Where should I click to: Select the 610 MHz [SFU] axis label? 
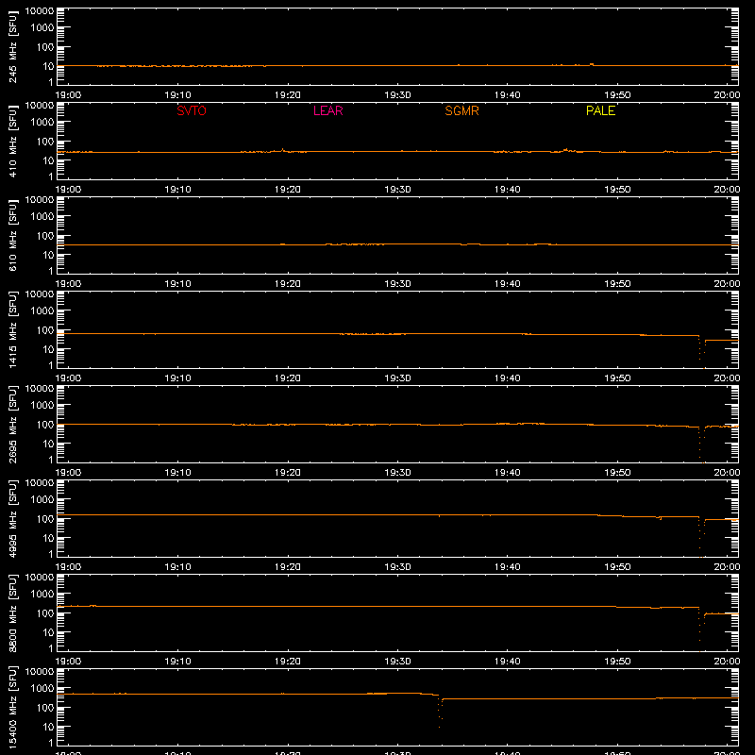[13, 236]
